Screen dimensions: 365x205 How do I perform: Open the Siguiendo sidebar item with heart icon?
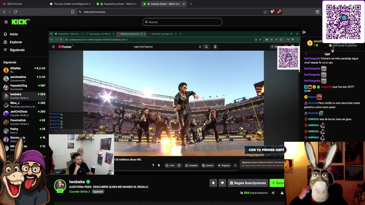coord(17,50)
